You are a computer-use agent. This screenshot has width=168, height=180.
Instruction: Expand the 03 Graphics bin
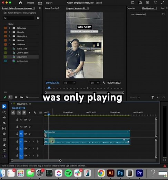coord(10,36)
